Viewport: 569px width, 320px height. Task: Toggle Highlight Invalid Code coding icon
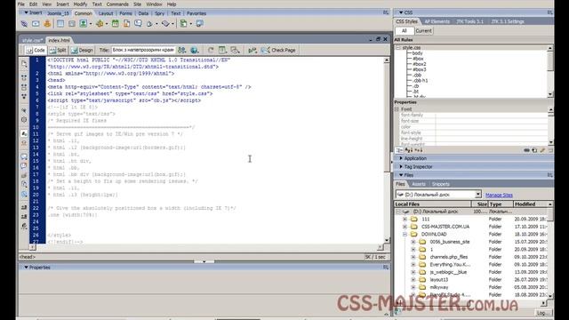(x=24, y=143)
